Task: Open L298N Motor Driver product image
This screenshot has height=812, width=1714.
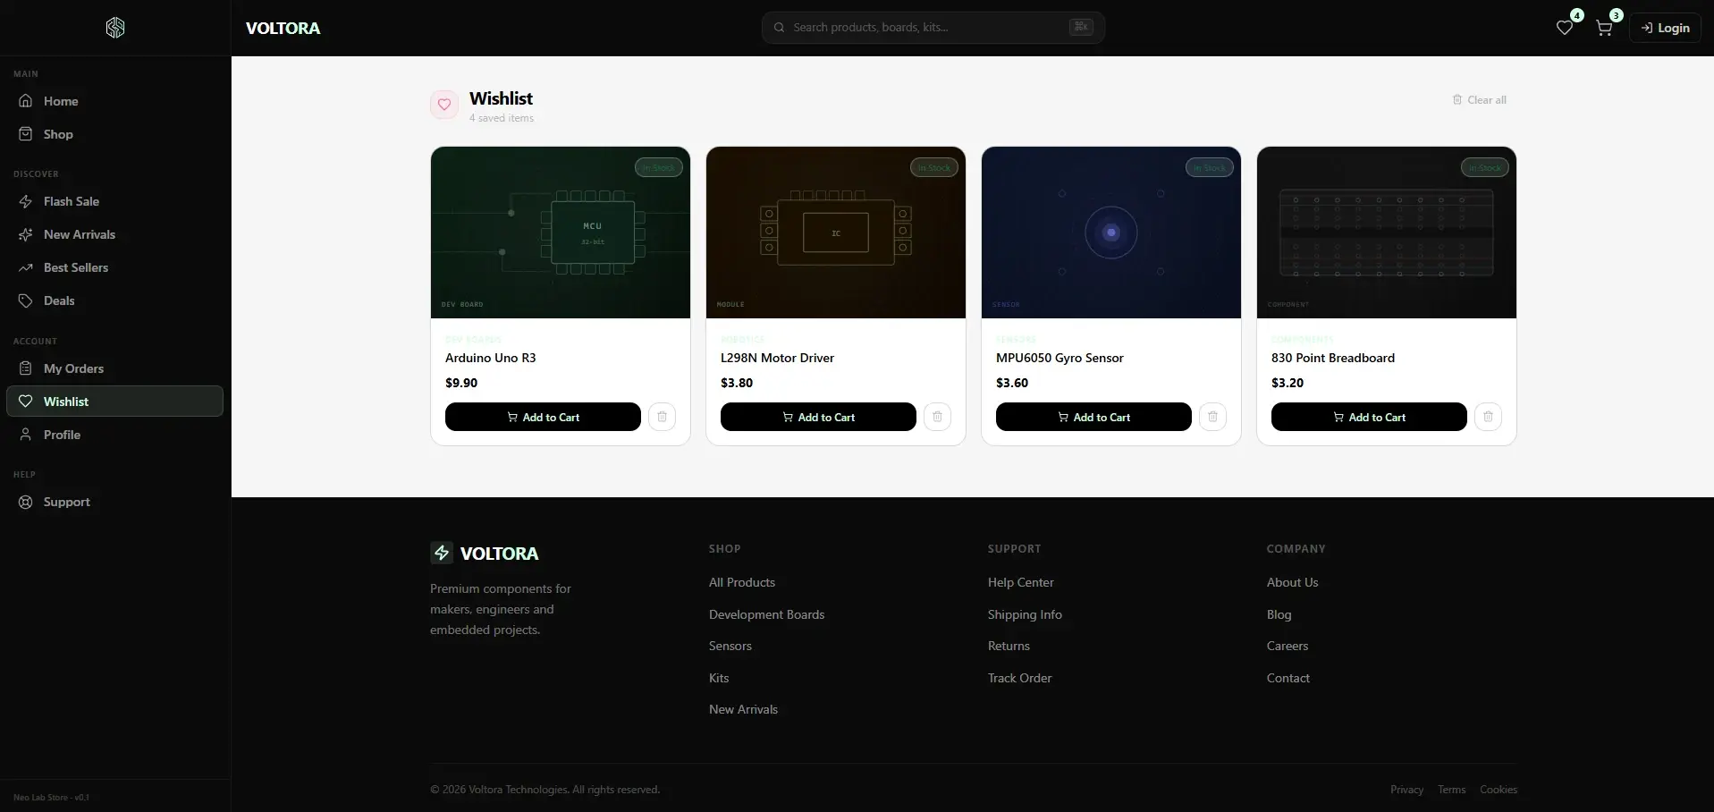Action: 836,233
